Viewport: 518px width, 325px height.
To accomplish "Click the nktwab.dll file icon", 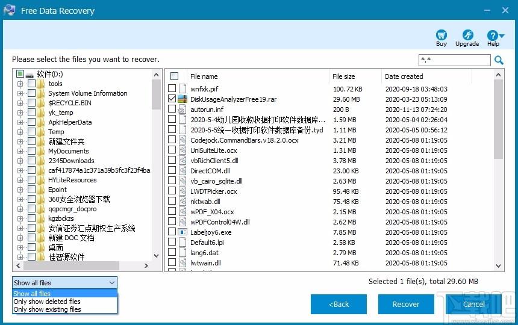I will tap(183, 201).
